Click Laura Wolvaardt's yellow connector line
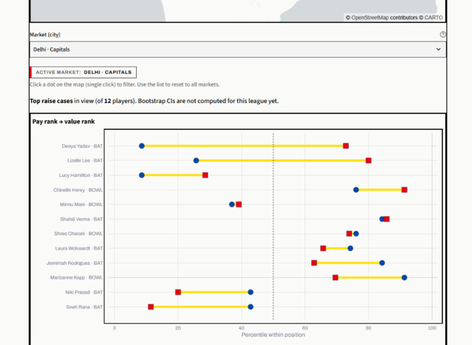Screen dimensions: 472x345 [x=337, y=248]
